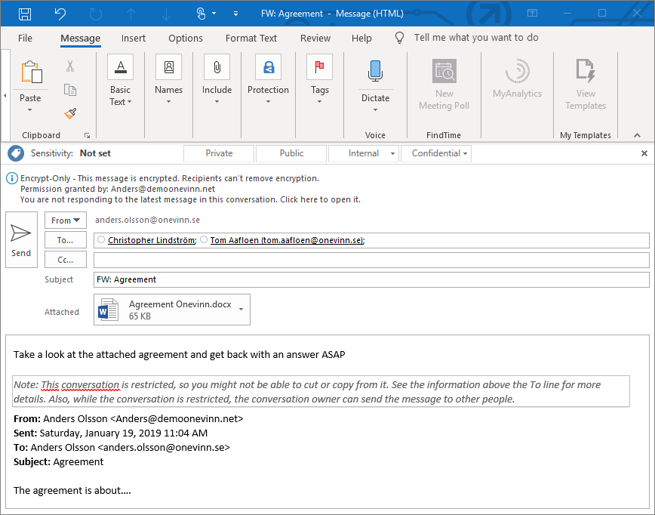Click the Format Painter brush icon
This screenshot has width=655, height=515.
click(x=70, y=113)
